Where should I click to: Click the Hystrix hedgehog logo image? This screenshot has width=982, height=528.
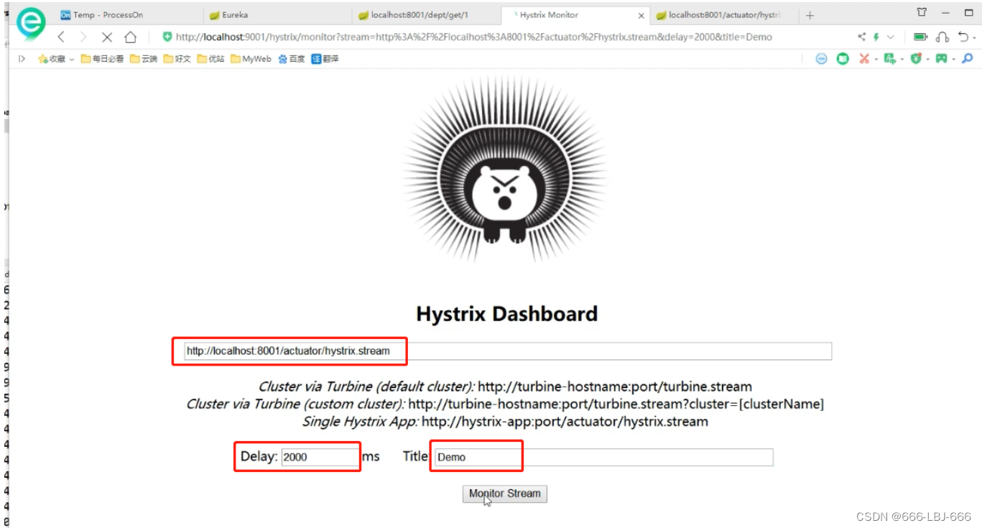pos(506,168)
